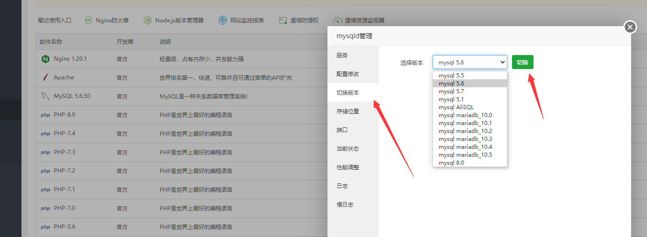This screenshot has height=237, width=647.
Task: Click PHP-7.4 software name
Action: (64, 133)
